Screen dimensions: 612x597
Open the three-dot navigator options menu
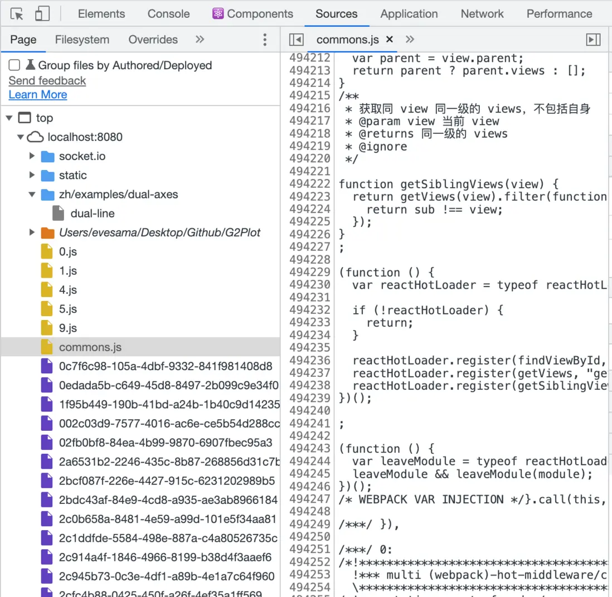[x=265, y=40]
